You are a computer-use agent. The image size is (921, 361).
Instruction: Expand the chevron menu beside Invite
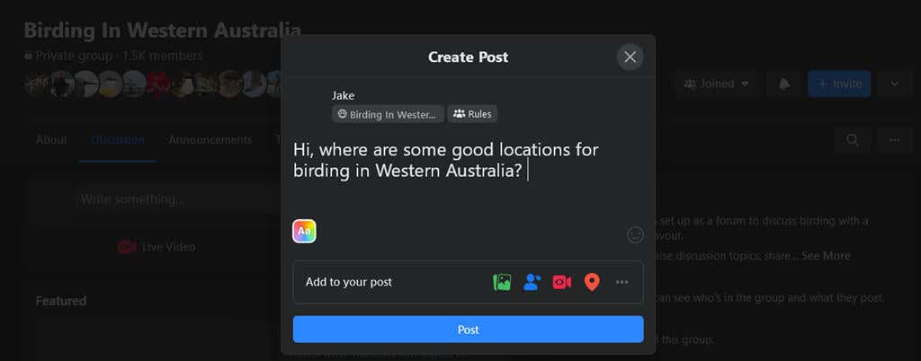[895, 84]
